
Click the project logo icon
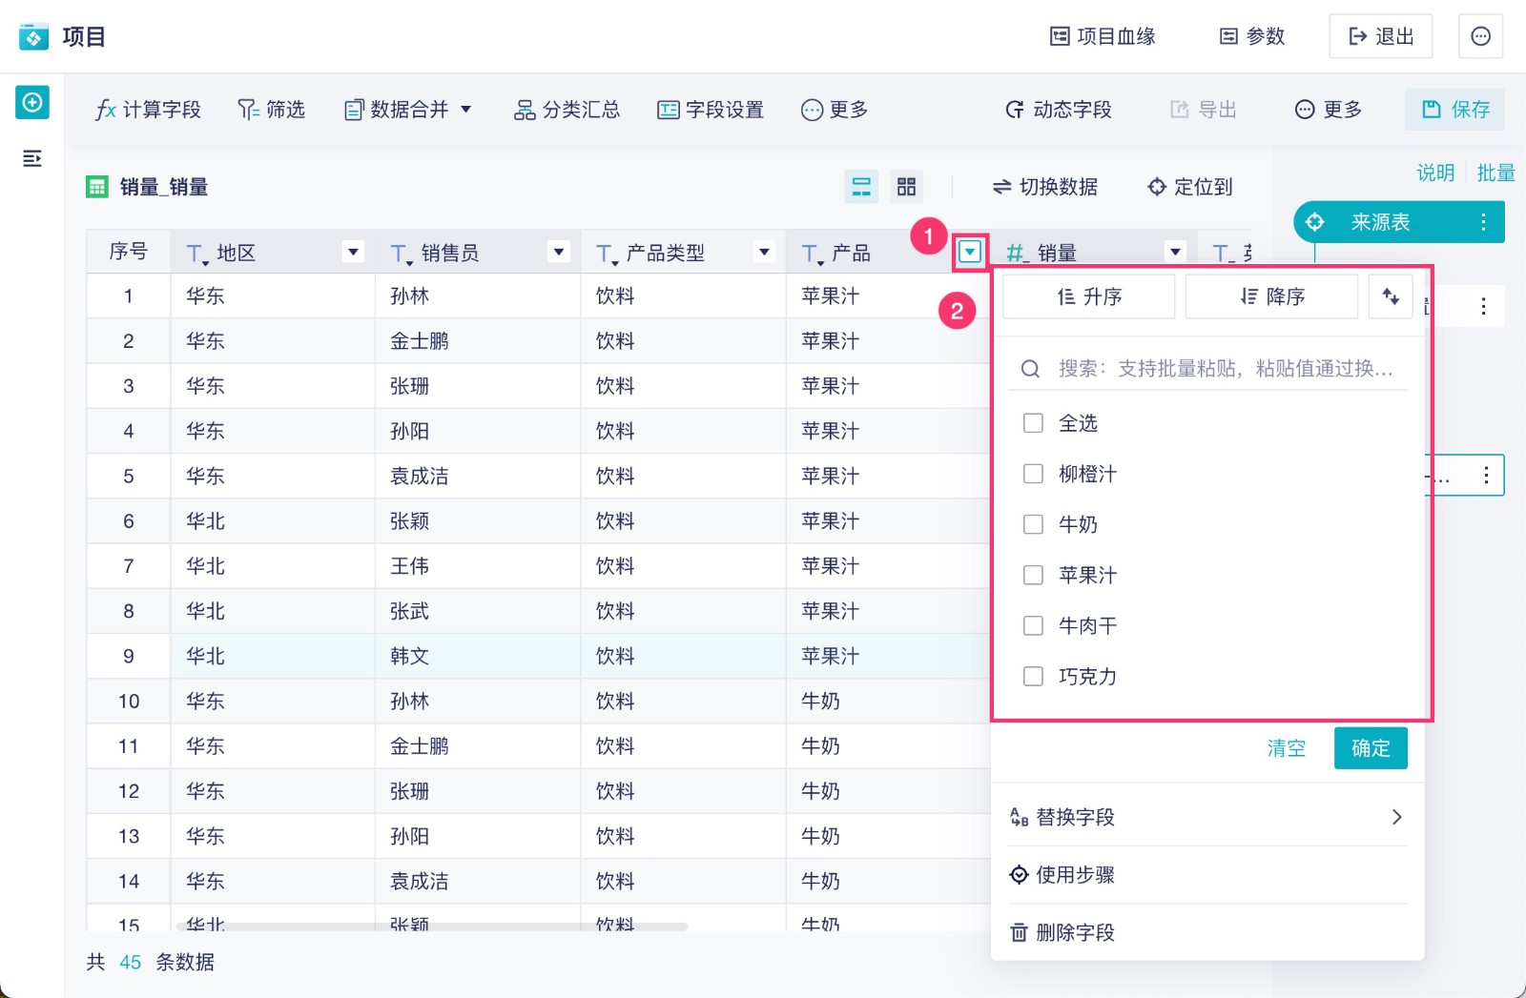pos(33,37)
